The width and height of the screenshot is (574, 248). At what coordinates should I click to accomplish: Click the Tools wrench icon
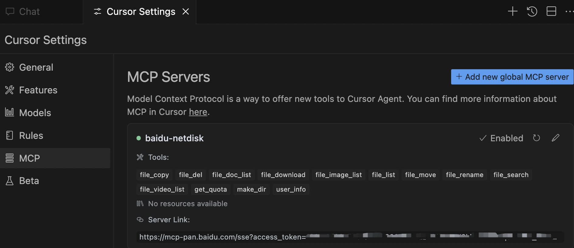pos(140,157)
